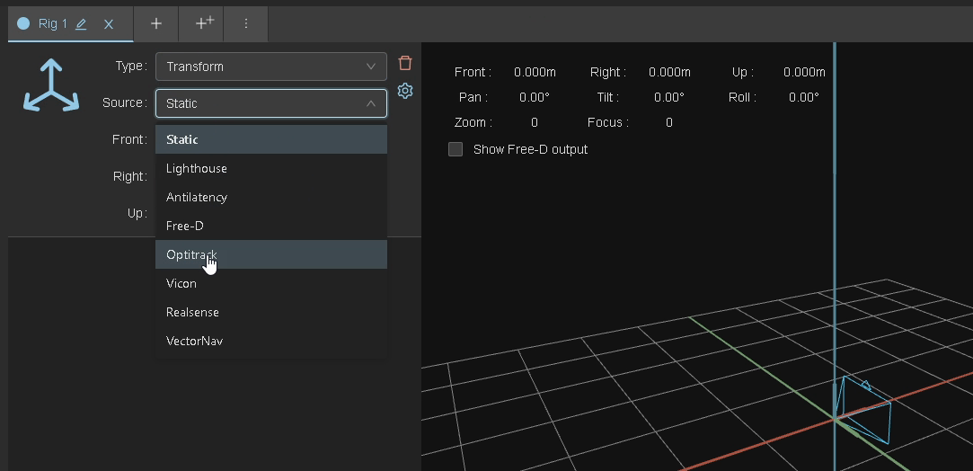Select Vicon as tracking source
Screen dimensions: 973x471
tap(270, 283)
